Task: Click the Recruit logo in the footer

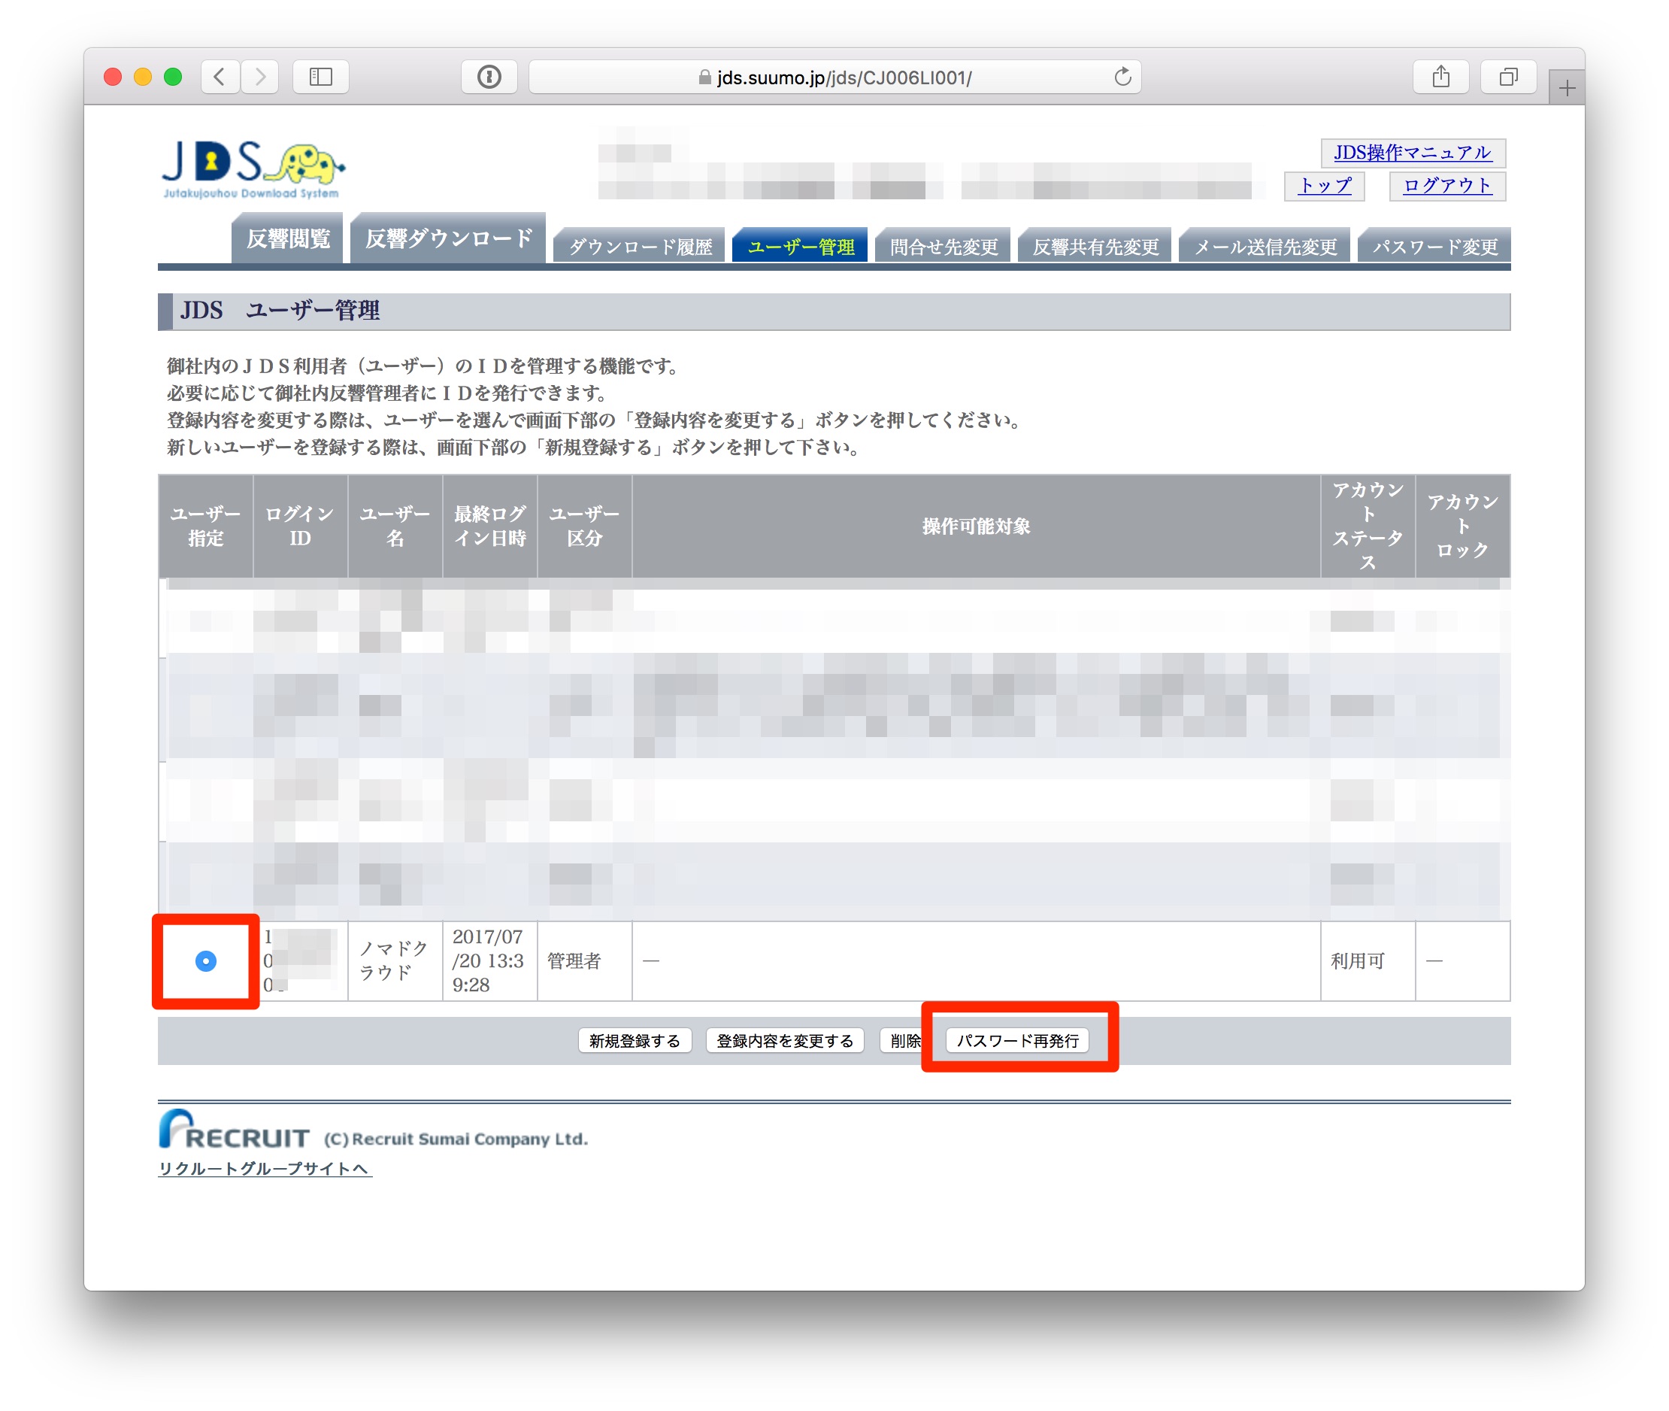Action: click(x=233, y=1130)
